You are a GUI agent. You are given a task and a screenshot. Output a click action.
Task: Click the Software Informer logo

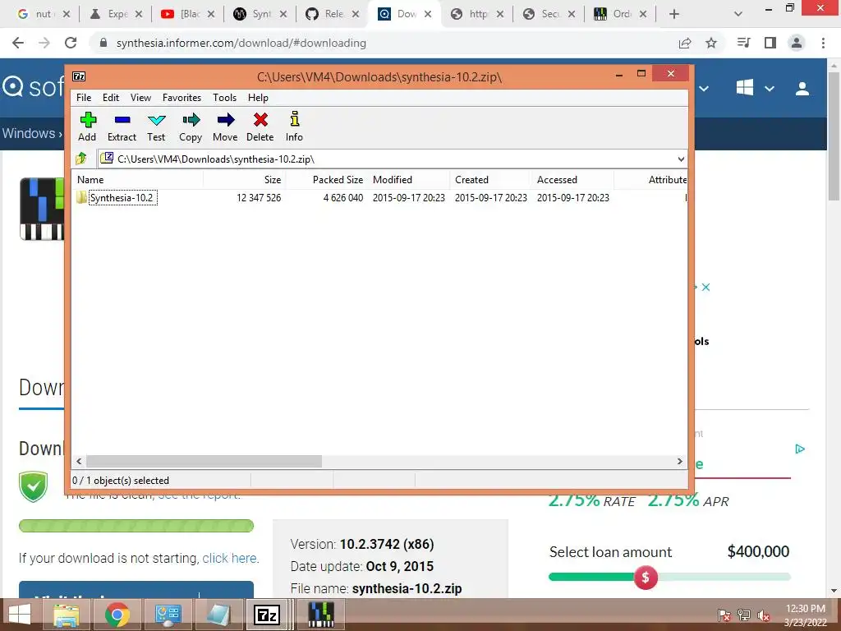pos(33,87)
